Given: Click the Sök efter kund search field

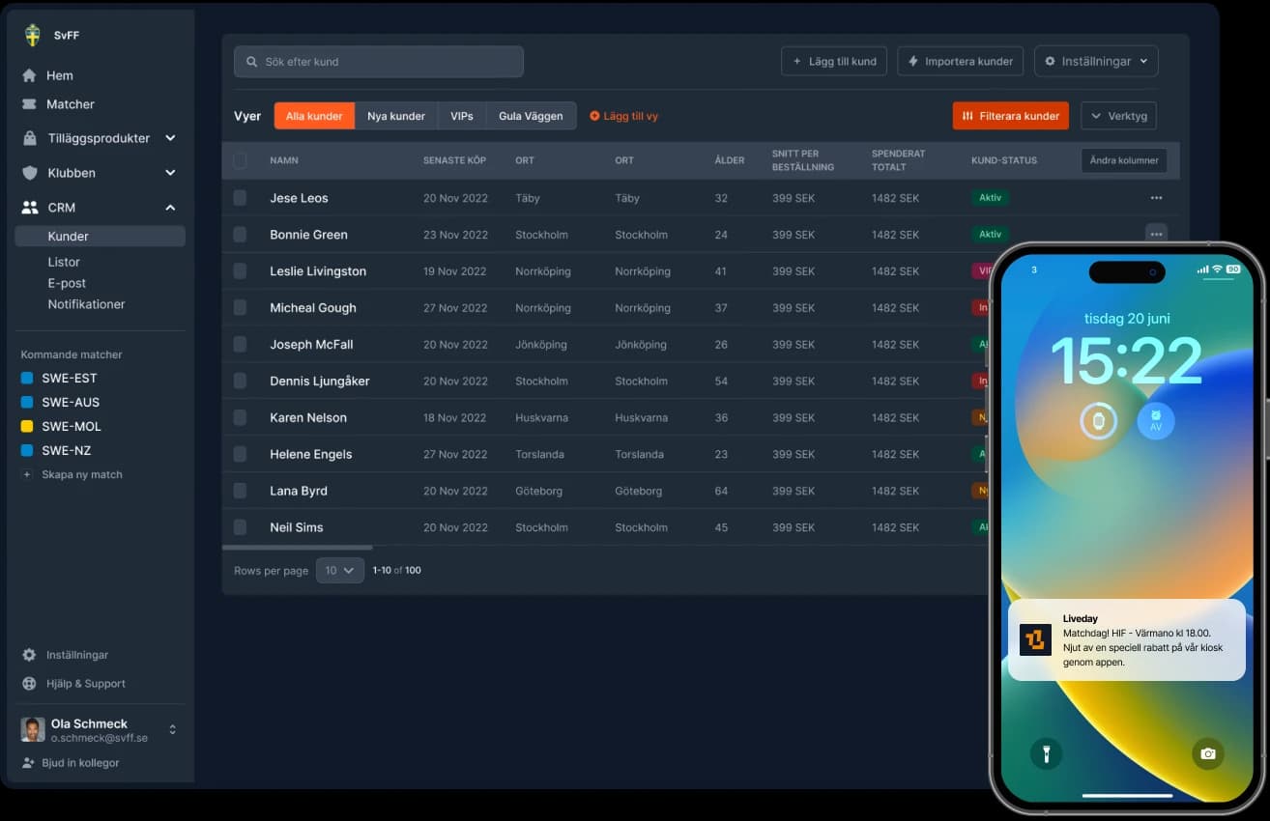Looking at the screenshot, I should click(379, 62).
